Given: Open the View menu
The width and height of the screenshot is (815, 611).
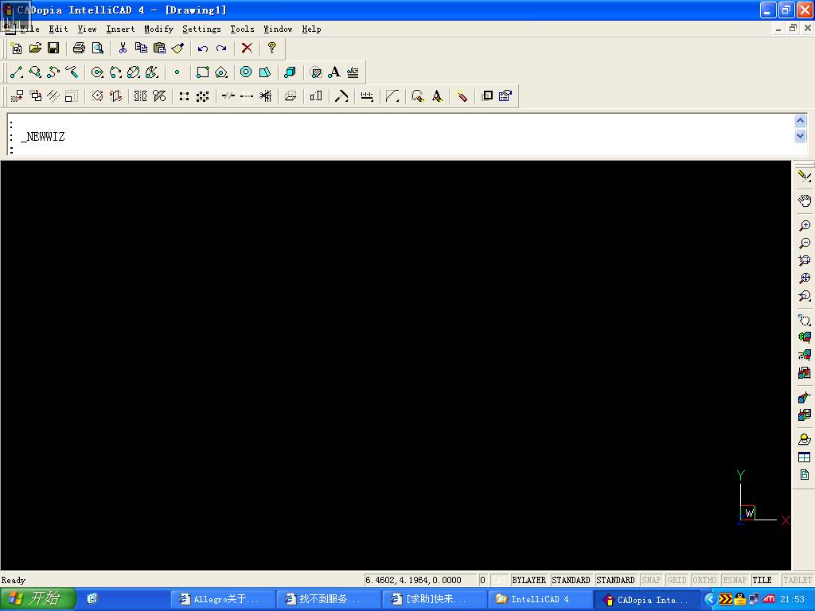Looking at the screenshot, I should coord(87,29).
